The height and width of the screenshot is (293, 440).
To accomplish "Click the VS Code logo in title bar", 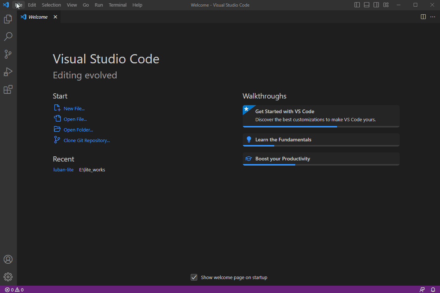I will pyautogui.click(x=6, y=5).
